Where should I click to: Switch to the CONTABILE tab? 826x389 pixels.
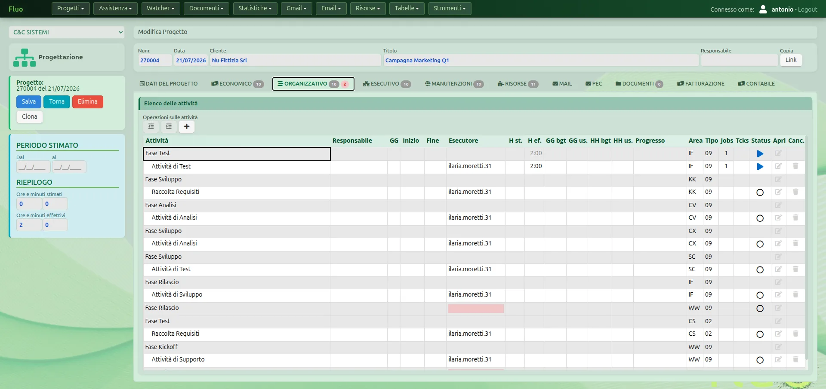[x=756, y=84]
